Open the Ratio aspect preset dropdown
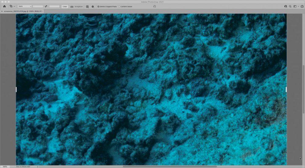Viewport: 305px width, 168px height. tap(25, 6)
